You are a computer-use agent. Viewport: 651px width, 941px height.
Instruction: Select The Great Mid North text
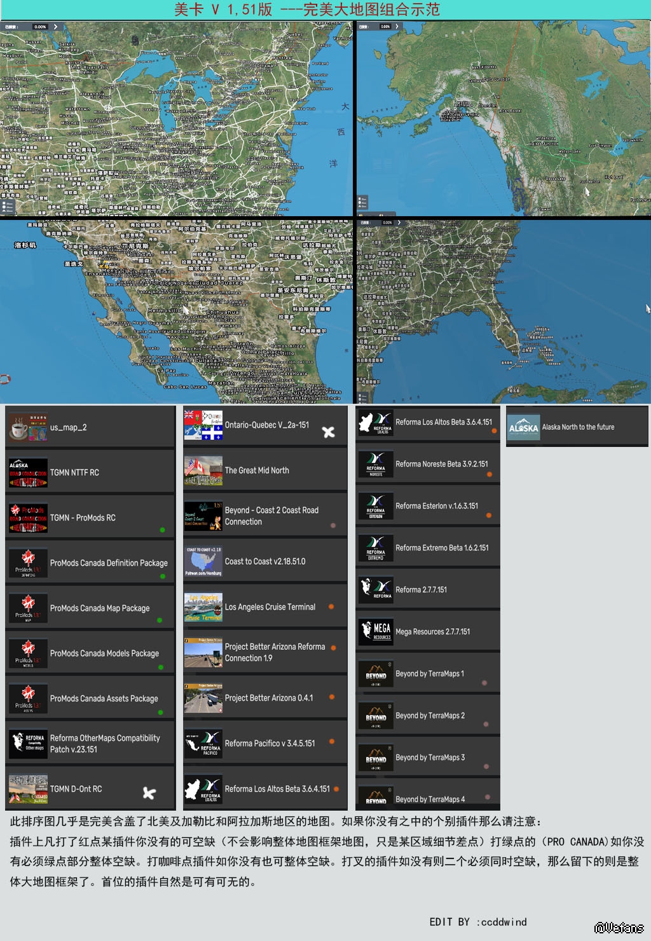tap(257, 470)
